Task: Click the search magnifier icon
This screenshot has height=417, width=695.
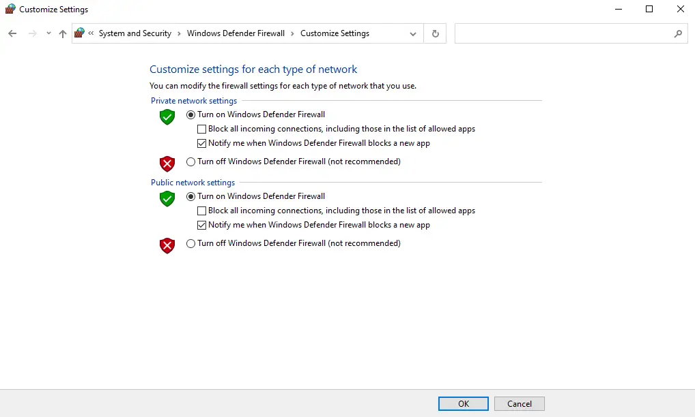Action: [678, 33]
